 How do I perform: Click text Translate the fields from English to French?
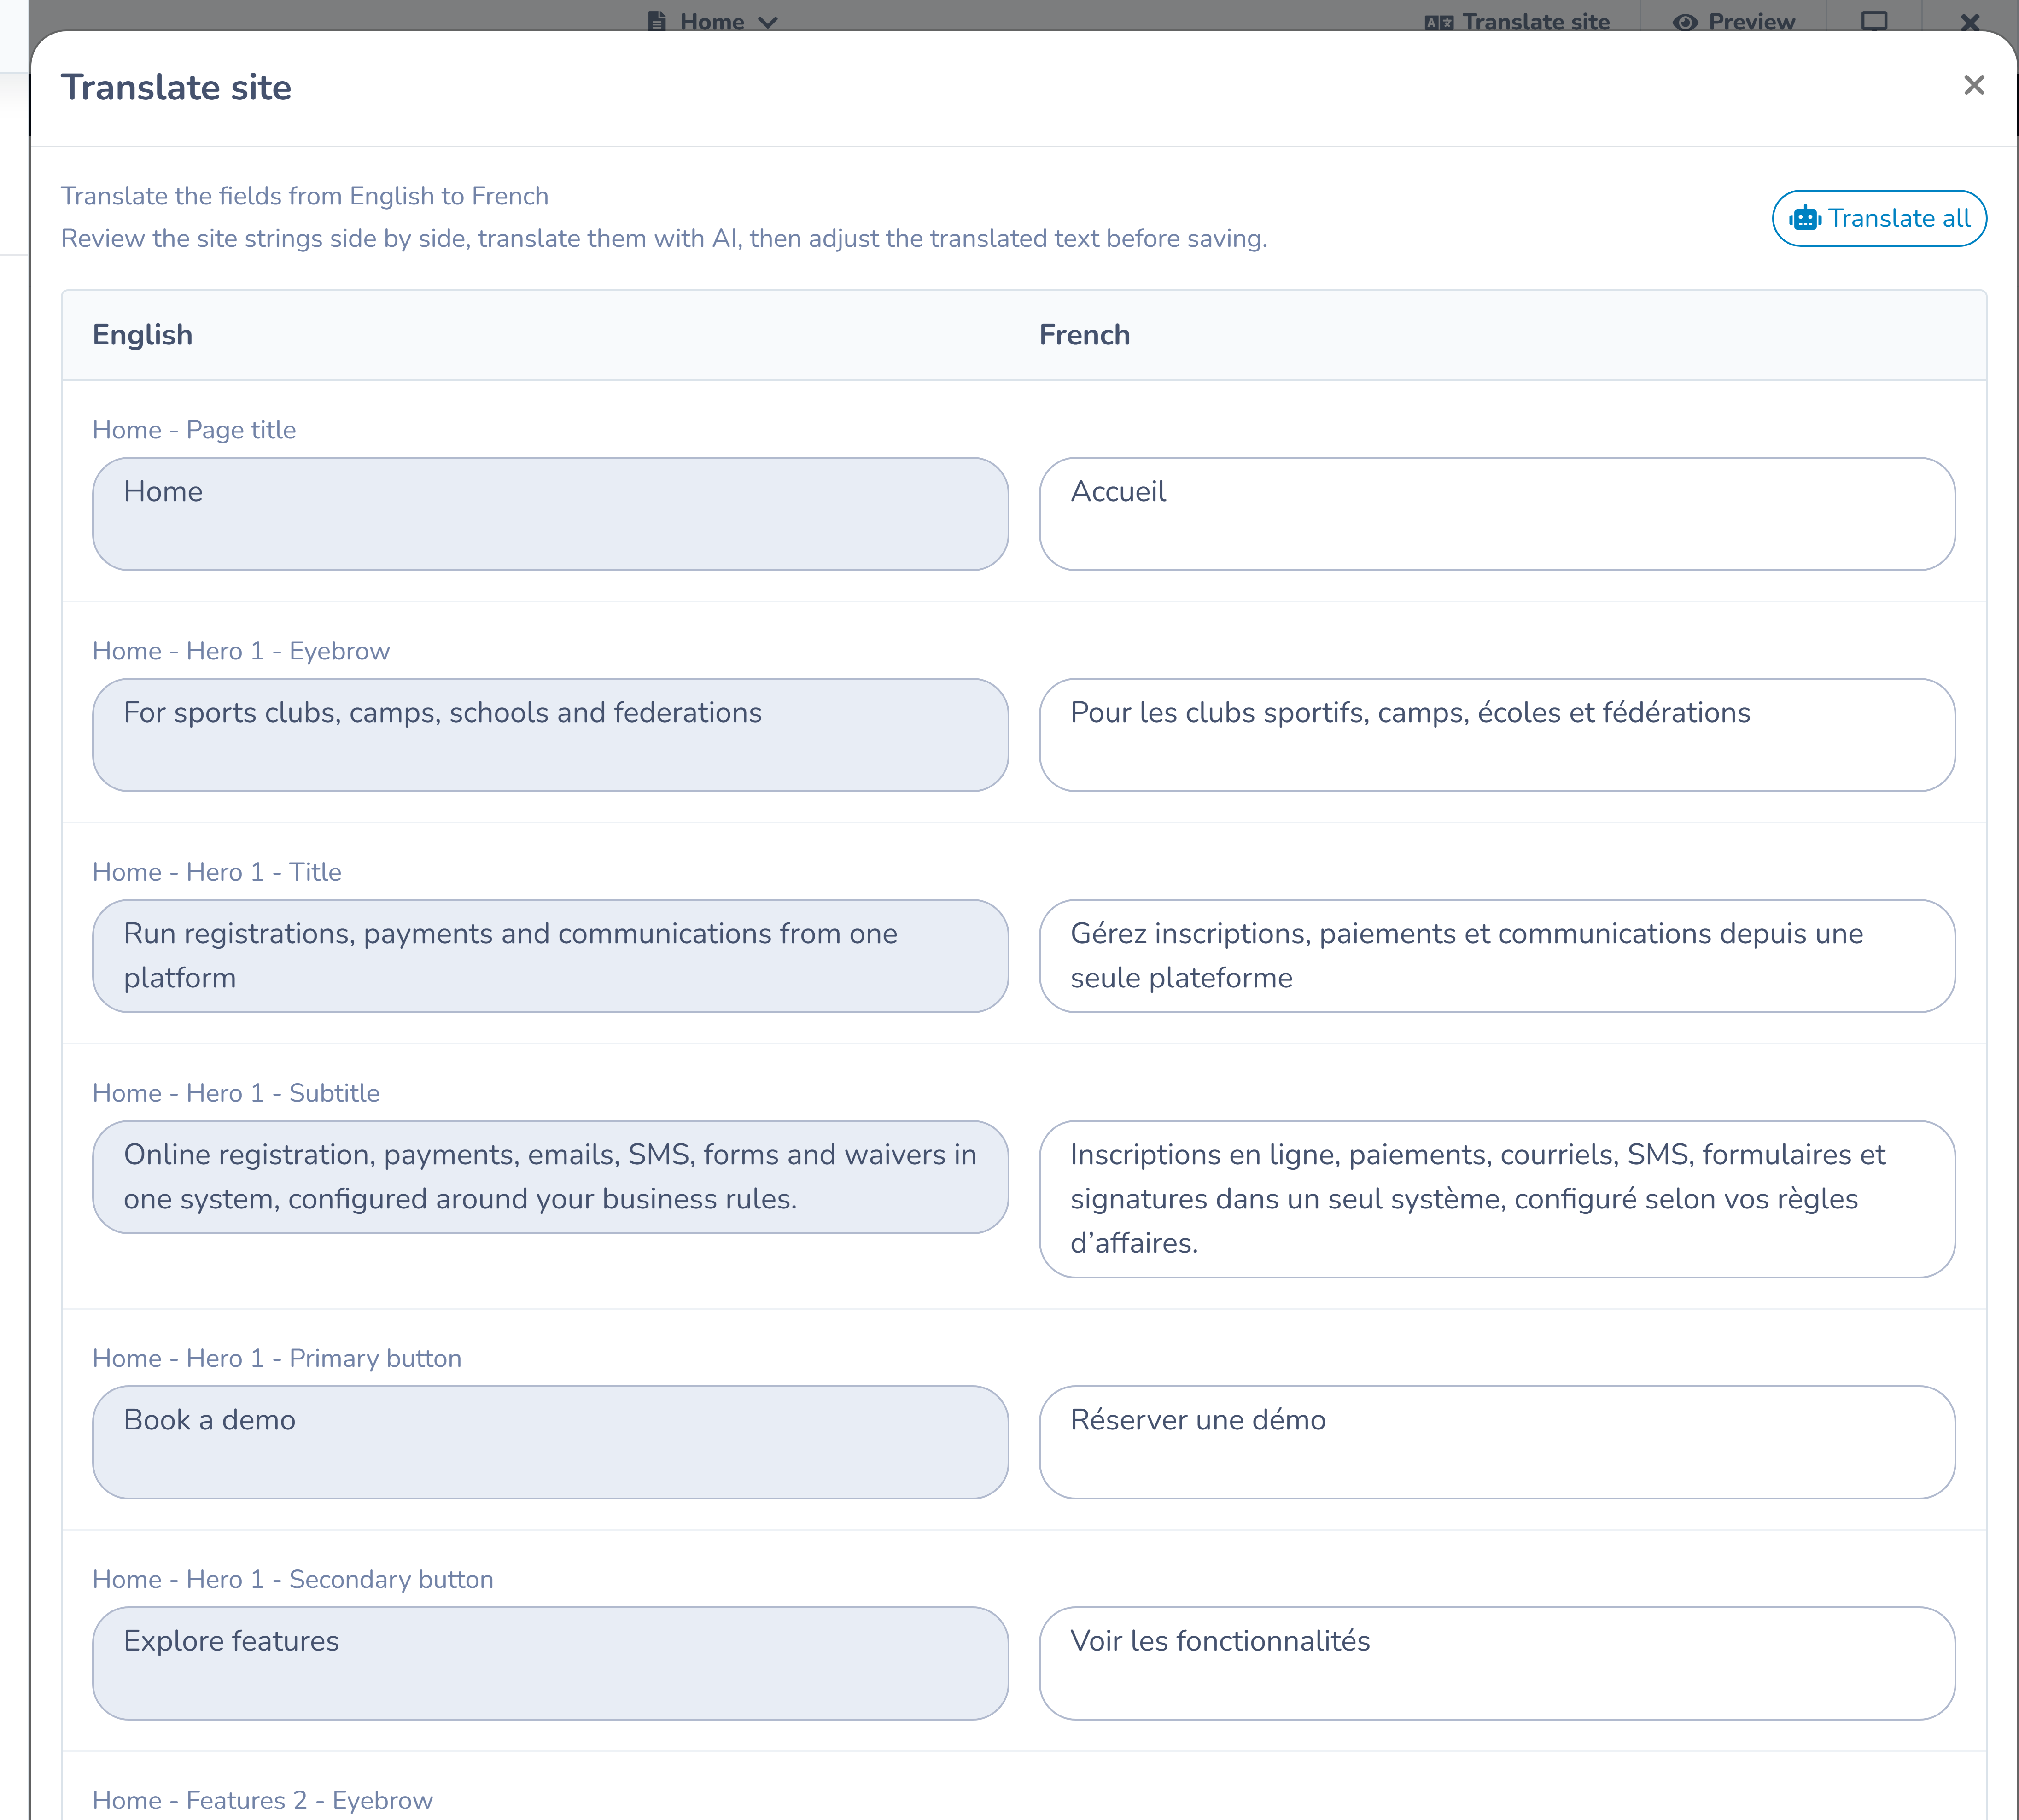pos(305,196)
